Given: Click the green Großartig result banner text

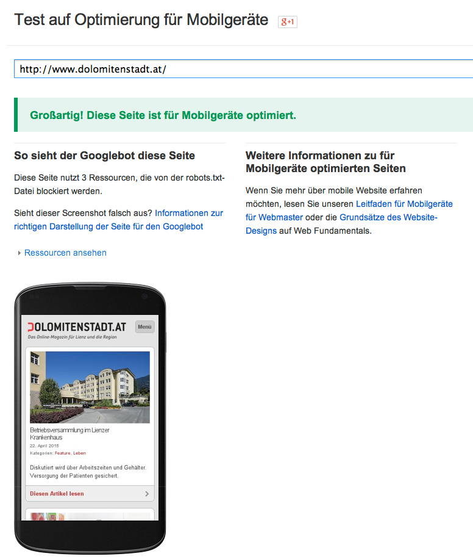Looking at the screenshot, I should click(163, 115).
